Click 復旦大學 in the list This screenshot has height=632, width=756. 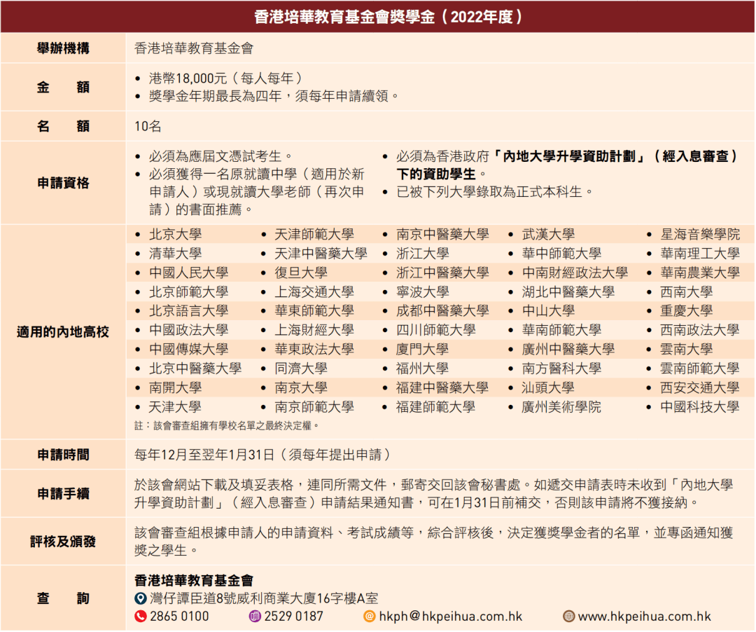301,273
